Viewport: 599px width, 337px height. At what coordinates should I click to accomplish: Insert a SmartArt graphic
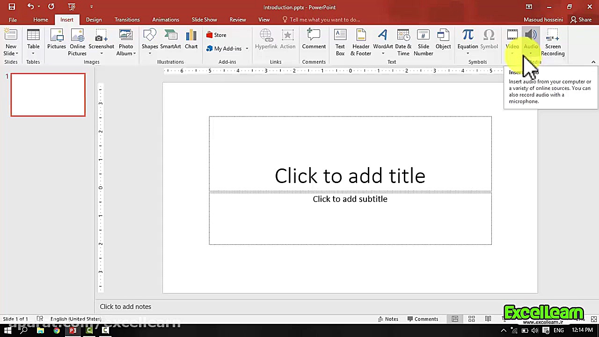(170, 40)
